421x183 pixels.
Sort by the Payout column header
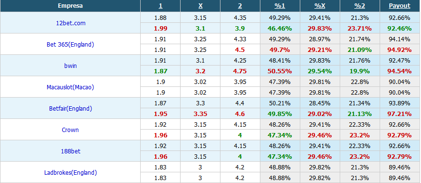[x=400, y=6]
